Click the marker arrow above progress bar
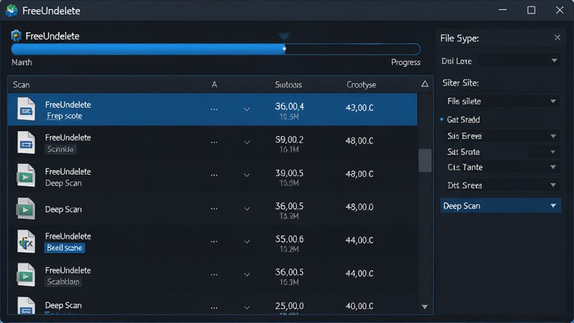 point(284,36)
